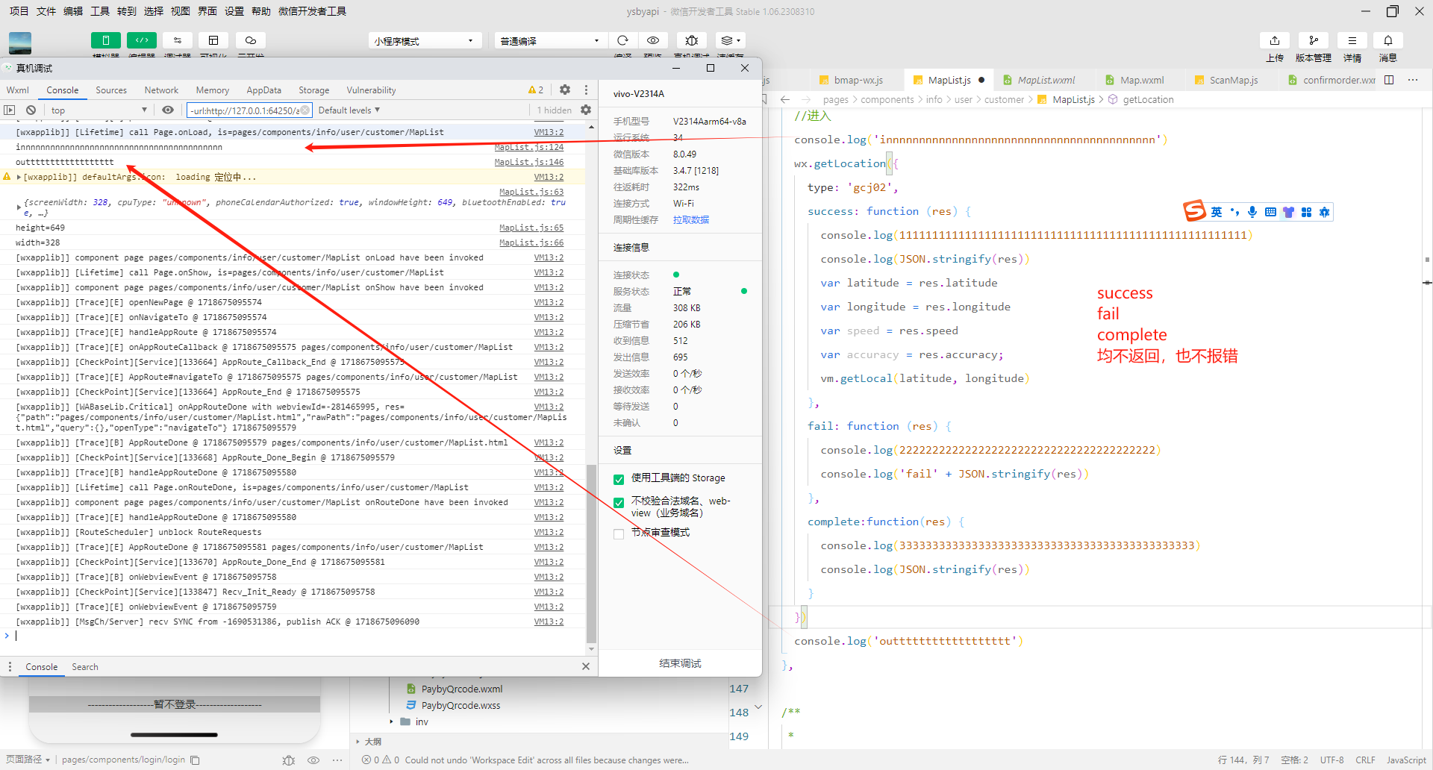Open the MapList.js:146 source link
This screenshot has width=1433, height=770.
point(529,162)
